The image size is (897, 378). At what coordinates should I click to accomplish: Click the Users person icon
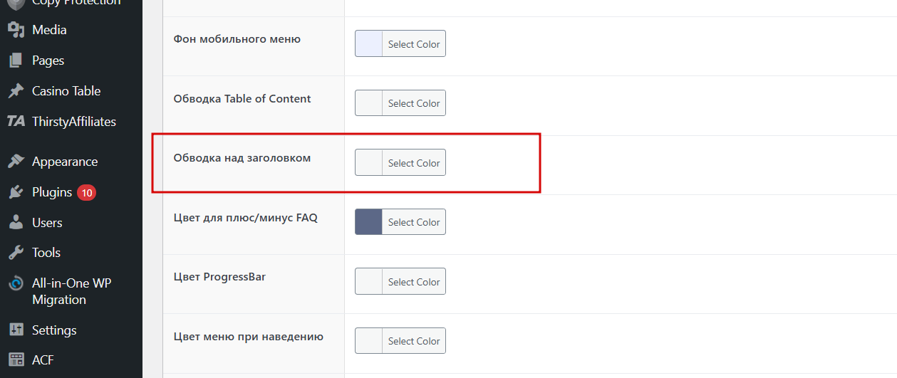click(x=16, y=223)
